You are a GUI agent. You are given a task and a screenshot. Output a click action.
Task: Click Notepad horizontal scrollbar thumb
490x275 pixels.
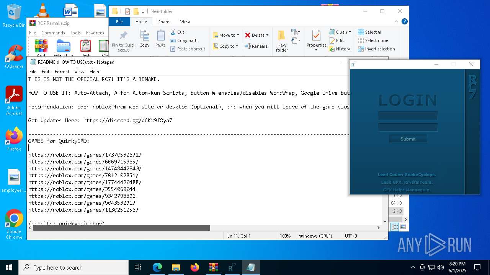pos(122,228)
